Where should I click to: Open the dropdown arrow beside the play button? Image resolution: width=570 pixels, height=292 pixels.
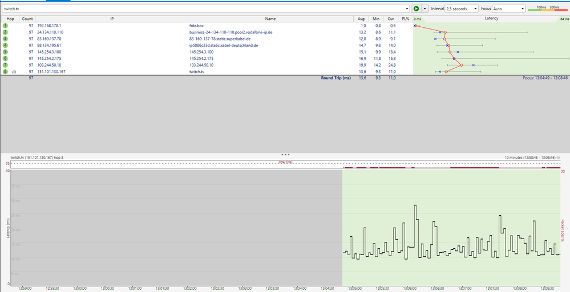click(425, 9)
